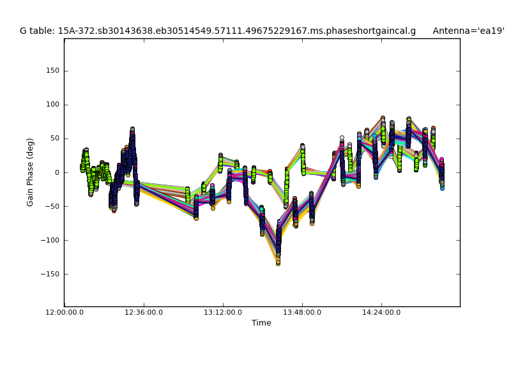Click the Antenna='ea19' label in the title
This screenshot has height=383, width=511.
click(x=468, y=31)
